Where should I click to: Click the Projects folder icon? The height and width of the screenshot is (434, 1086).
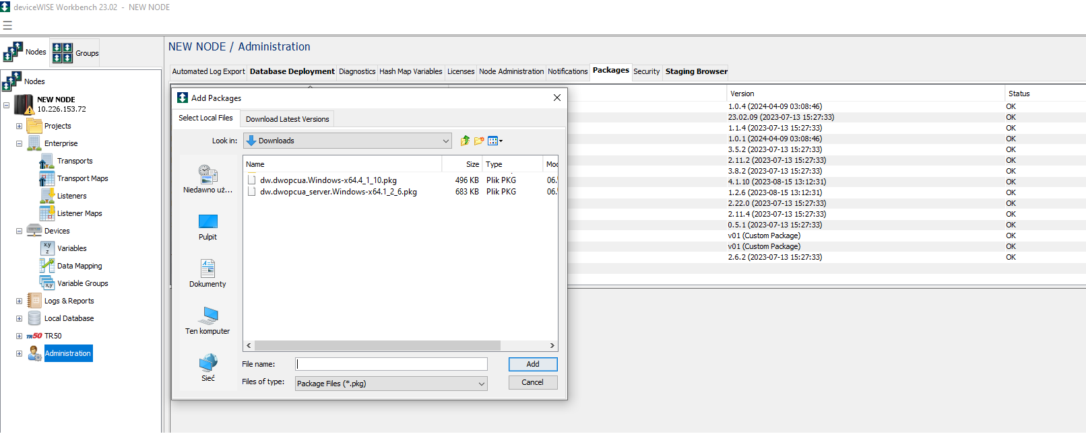tap(34, 126)
